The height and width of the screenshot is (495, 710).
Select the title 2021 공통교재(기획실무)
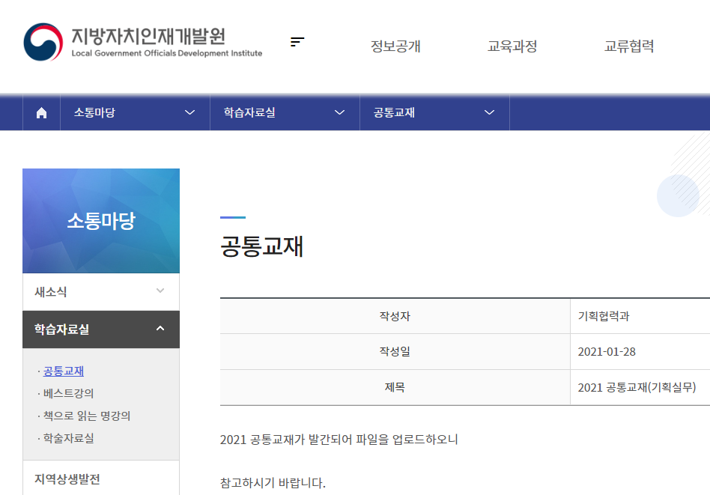pos(637,387)
